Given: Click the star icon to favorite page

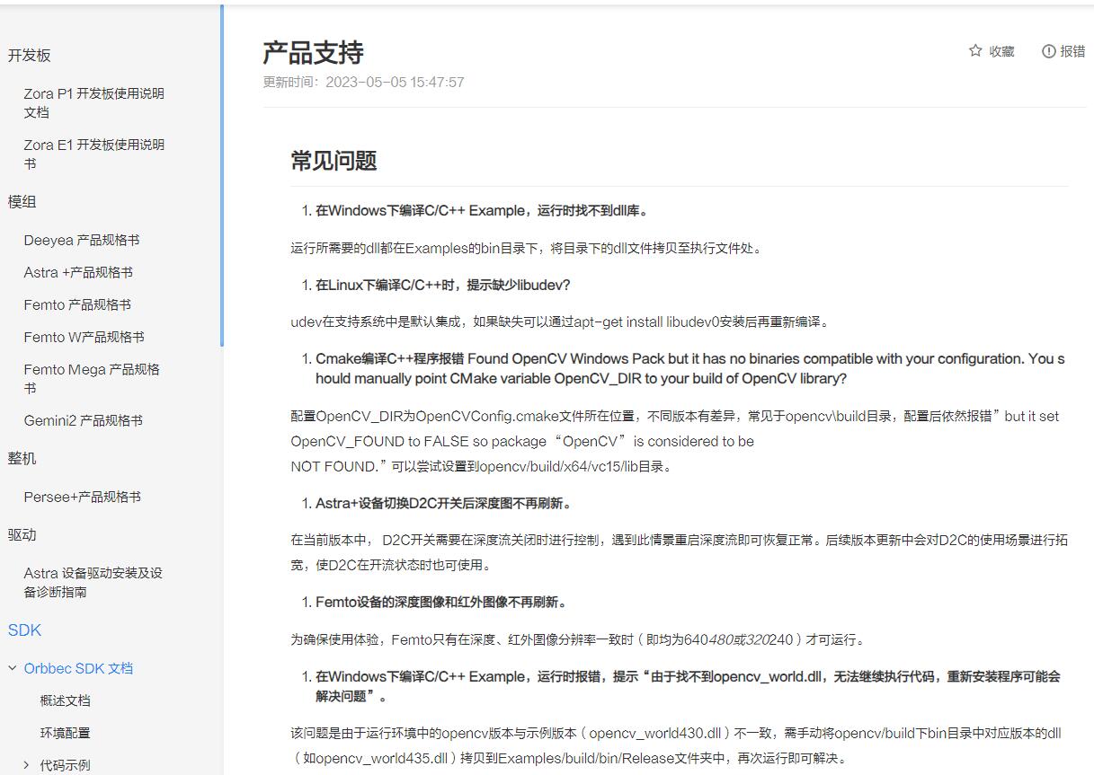Looking at the screenshot, I should 975,51.
